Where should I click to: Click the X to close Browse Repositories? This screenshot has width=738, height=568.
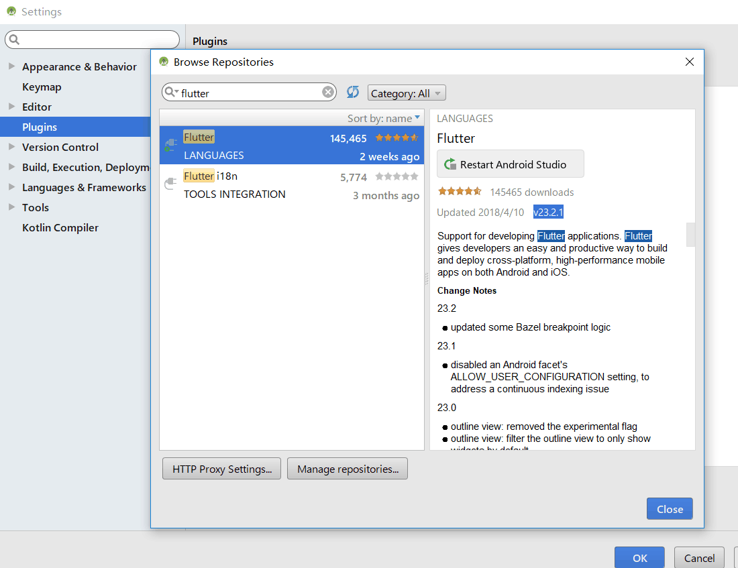690,62
